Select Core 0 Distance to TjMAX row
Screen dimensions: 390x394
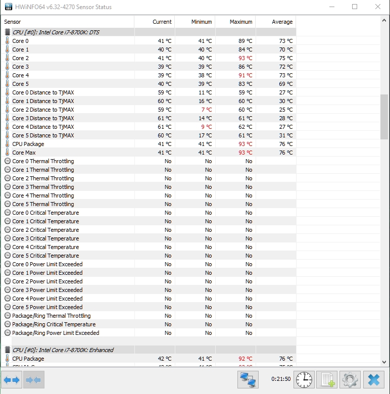(149, 92)
